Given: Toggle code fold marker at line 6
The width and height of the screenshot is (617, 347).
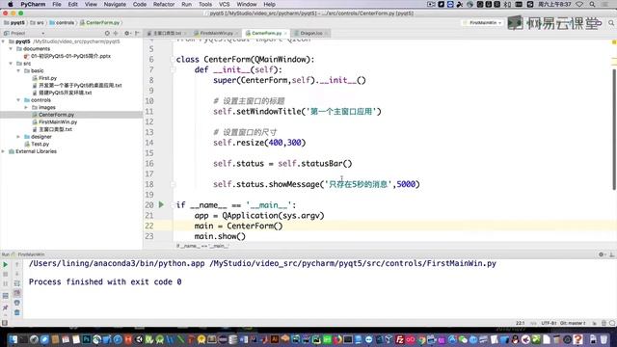Looking at the screenshot, I should 173,60.
